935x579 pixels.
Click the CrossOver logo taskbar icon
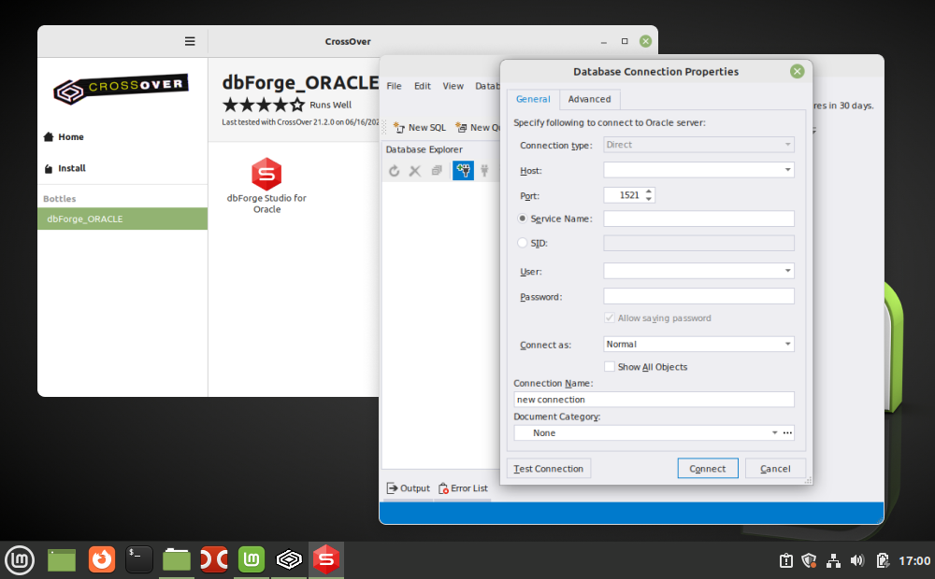click(x=289, y=560)
